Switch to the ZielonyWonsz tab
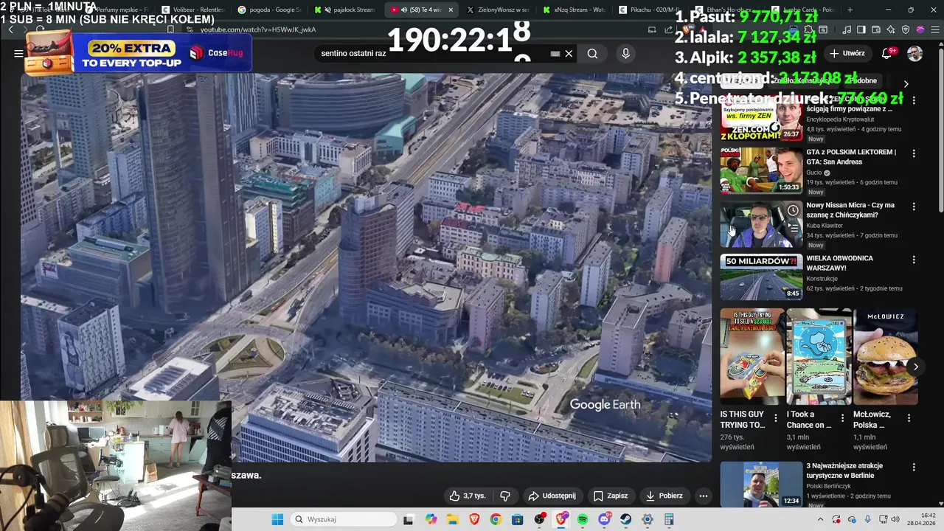The height and width of the screenshot is (531, 944). pos(500,10)
